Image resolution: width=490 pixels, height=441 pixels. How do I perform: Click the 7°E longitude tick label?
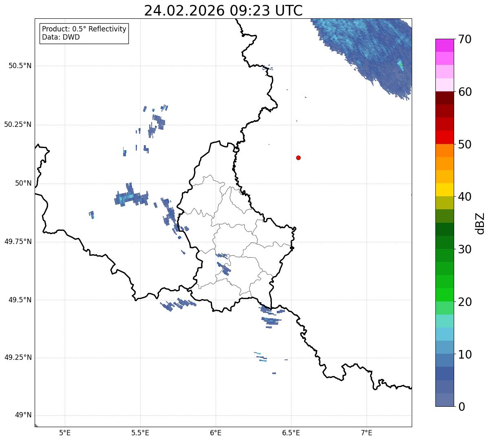click(367, 432)
